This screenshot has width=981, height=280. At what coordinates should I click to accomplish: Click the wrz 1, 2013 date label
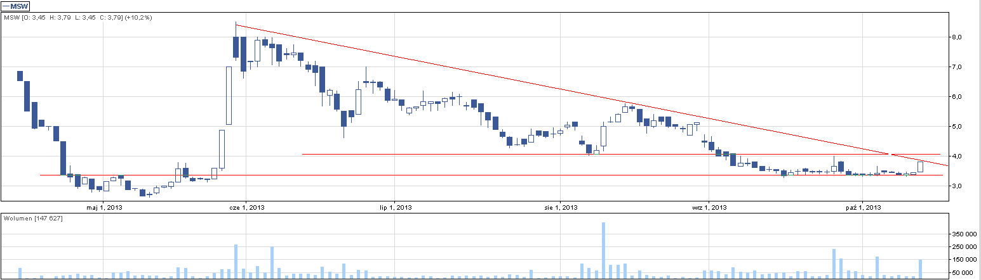[x=709, y=207]
